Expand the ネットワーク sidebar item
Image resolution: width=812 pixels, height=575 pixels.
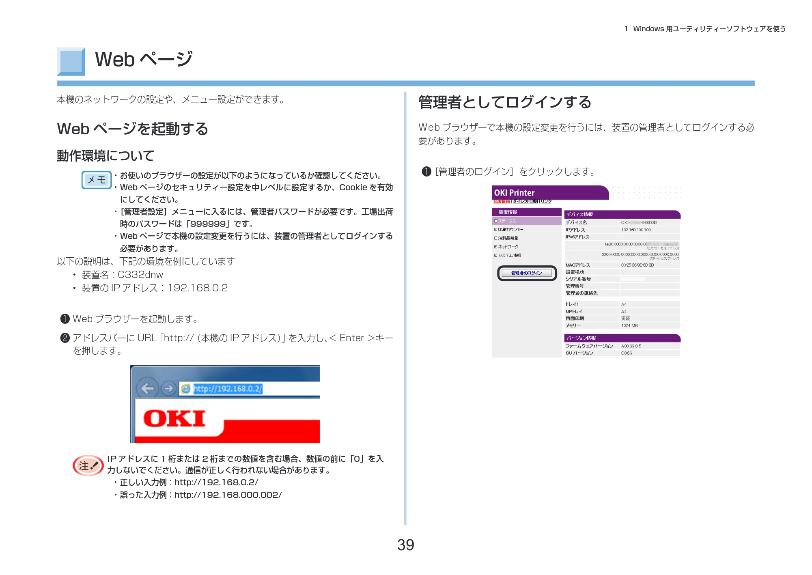click(495, 247)
